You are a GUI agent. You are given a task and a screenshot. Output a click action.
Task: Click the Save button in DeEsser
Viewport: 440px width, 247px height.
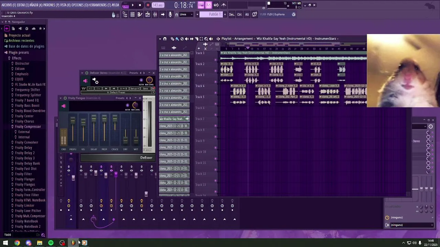(x=145, y=89)
